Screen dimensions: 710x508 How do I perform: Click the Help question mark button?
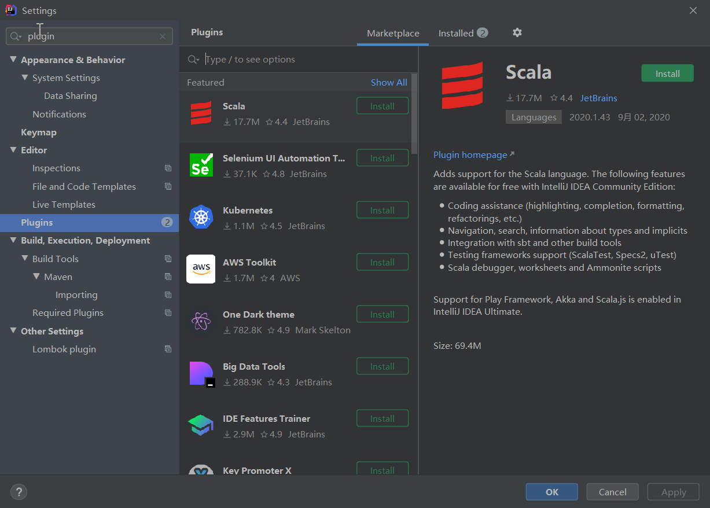pos(19,492)
